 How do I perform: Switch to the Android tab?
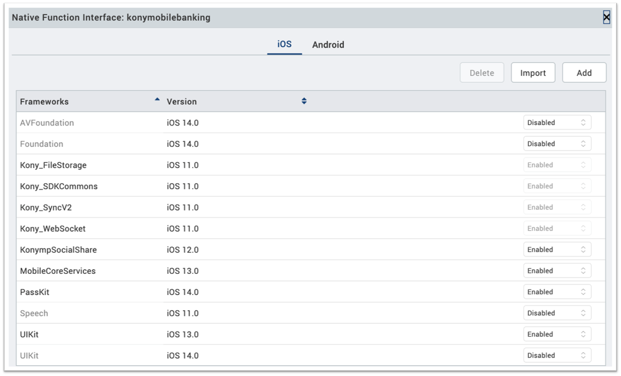tap(328, 45)
